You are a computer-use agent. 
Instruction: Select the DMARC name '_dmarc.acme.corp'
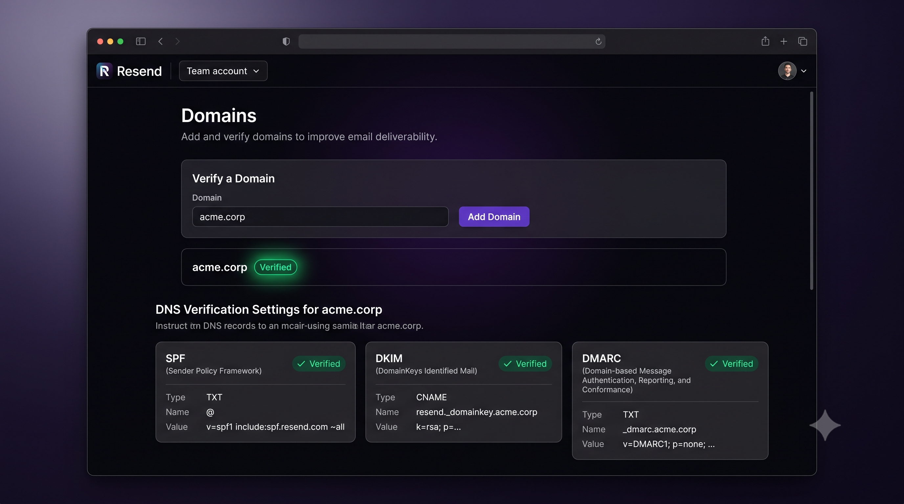pos(659,429)
